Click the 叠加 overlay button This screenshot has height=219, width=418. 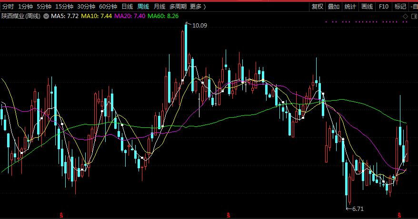334,7
